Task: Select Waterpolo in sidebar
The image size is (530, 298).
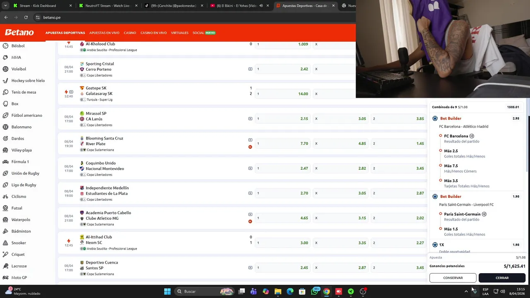Action: coord(21,220)
